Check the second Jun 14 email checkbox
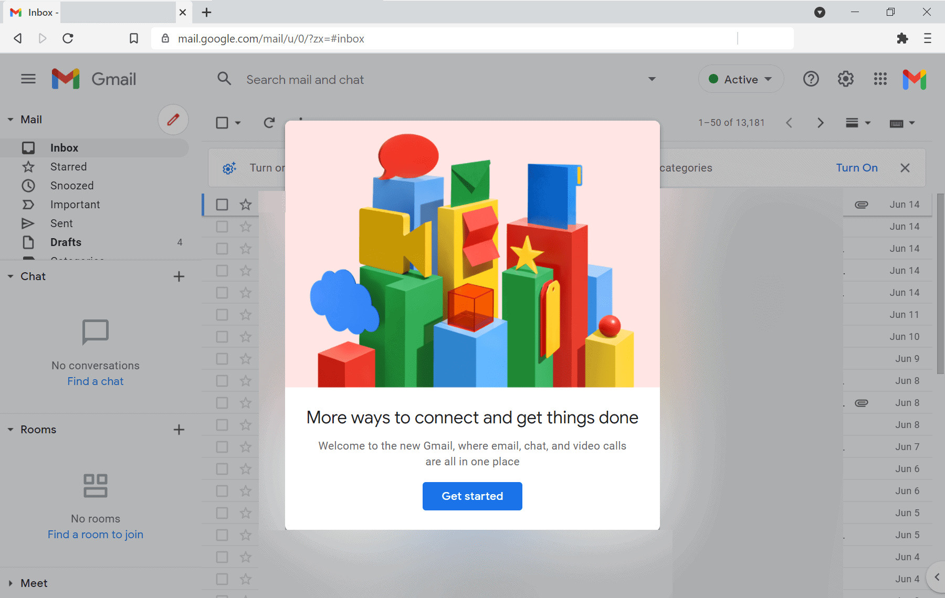945x598 pixels. point(222,227)
